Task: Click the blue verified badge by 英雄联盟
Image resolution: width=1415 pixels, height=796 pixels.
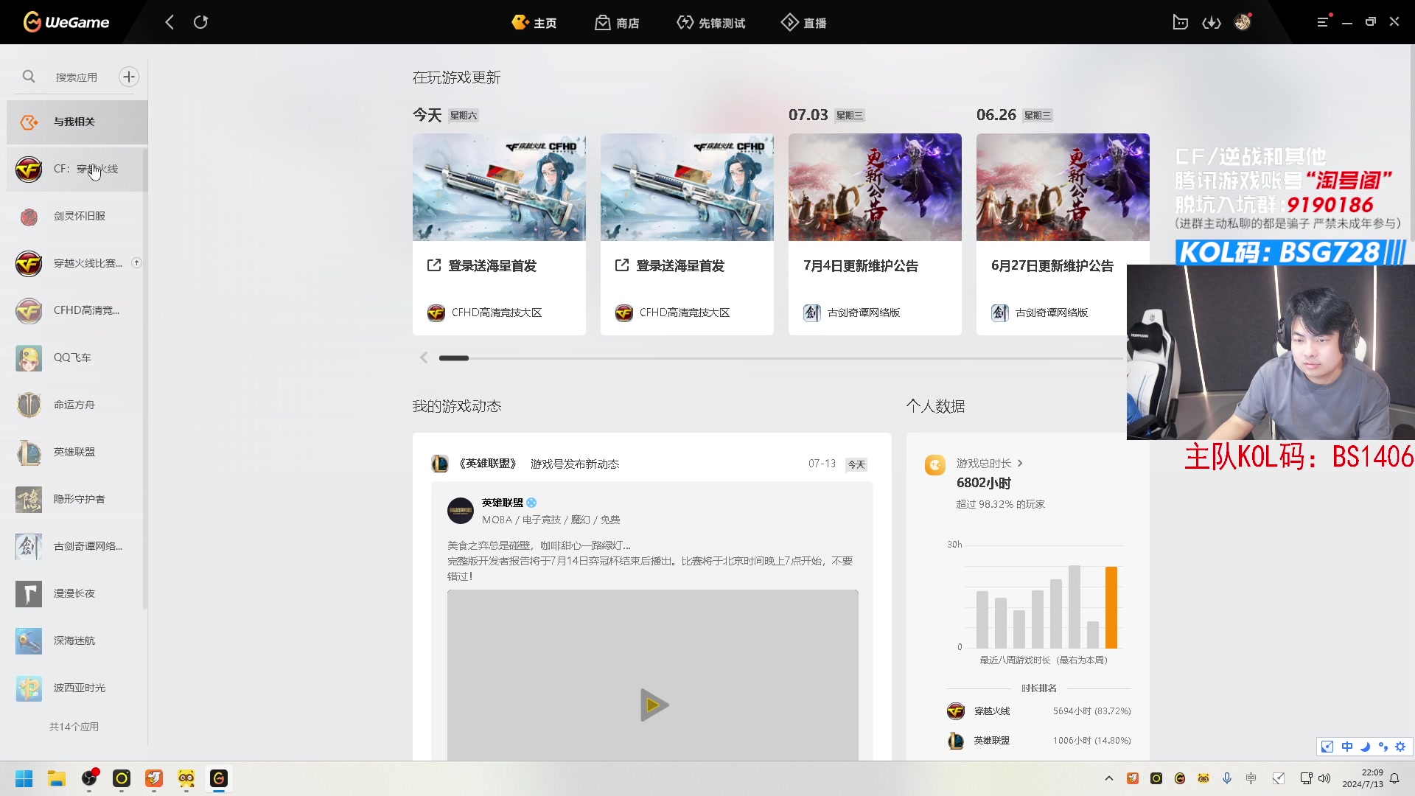Action: pyautogui.click(x=531, y=503)
